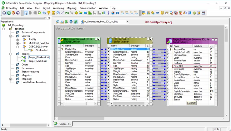Expand the FlatFile source node
Image resolution: width=231 pixels, height=131 pixels.
(18, 40)
